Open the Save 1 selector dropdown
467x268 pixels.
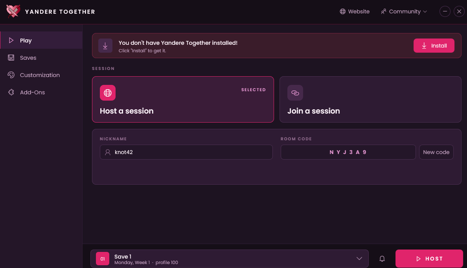pyautogui.click(x=229, y=259)
